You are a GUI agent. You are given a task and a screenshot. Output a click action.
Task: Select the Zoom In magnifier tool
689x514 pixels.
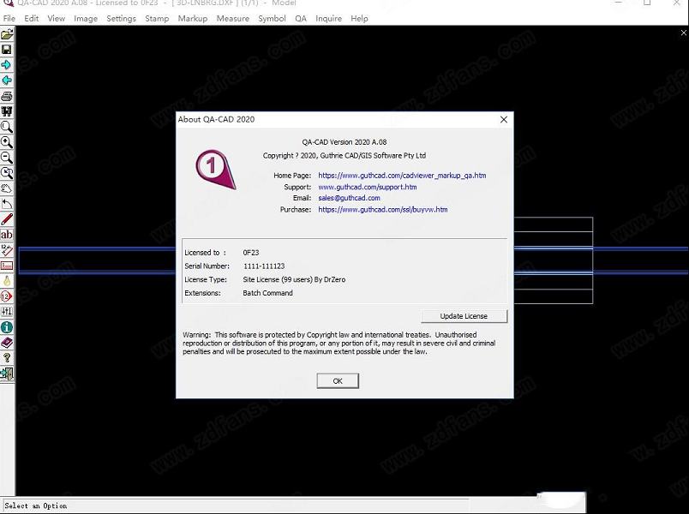[7, 142]
